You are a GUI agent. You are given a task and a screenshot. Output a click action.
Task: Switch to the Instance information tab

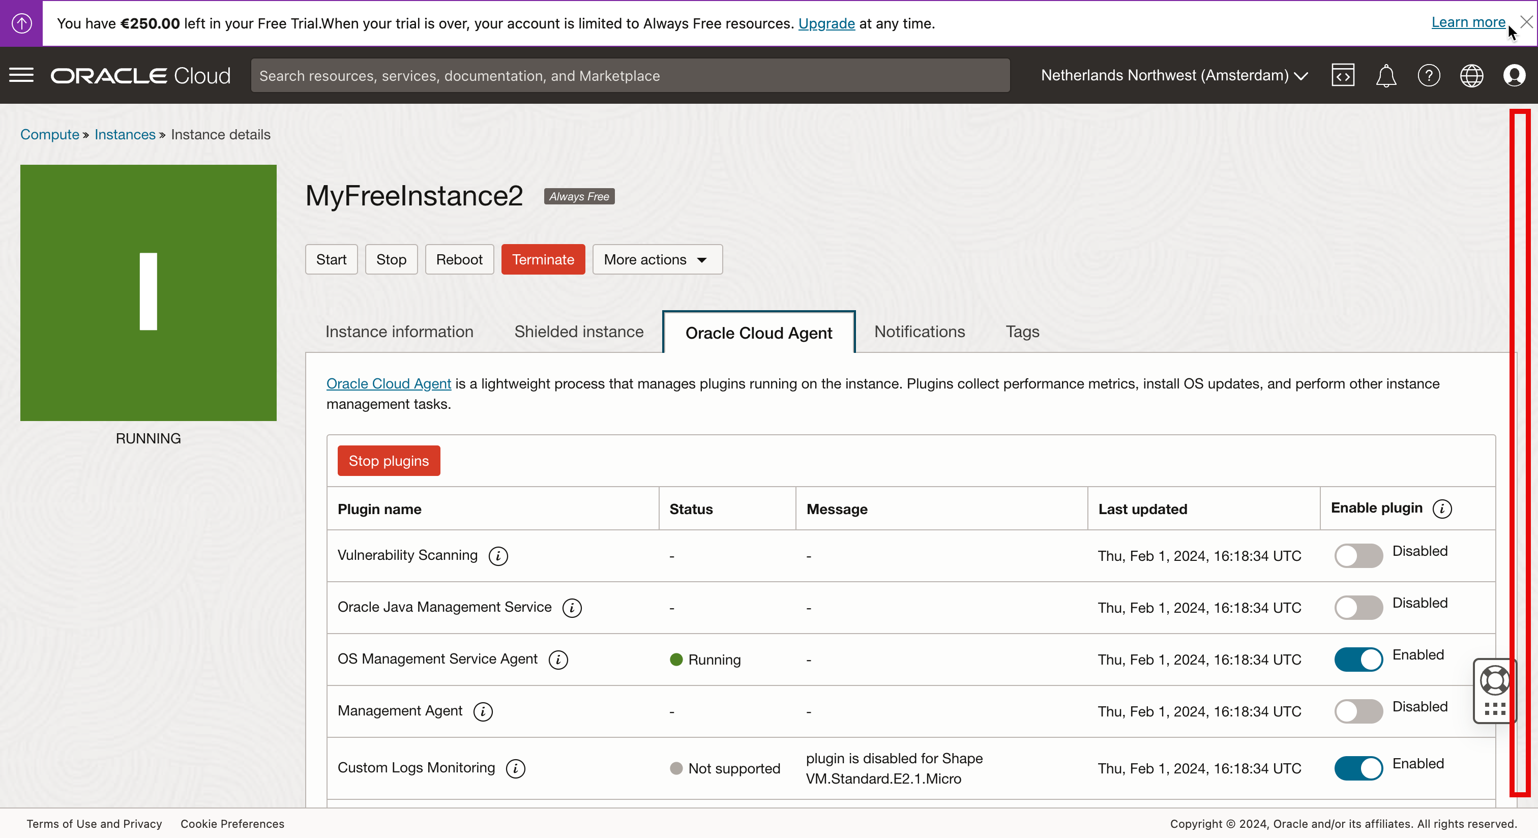(x=399, y=332)
